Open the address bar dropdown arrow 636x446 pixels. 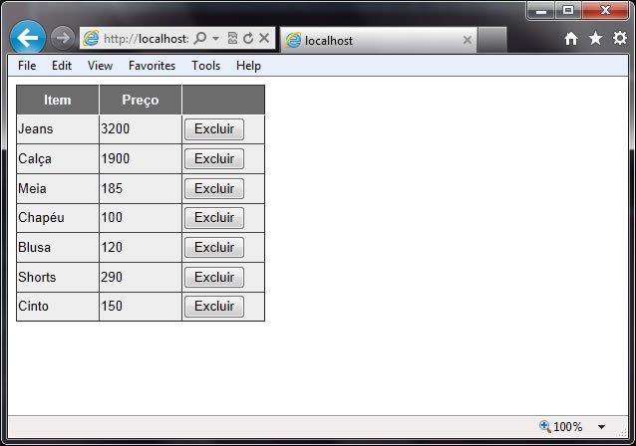pos(215,39)
